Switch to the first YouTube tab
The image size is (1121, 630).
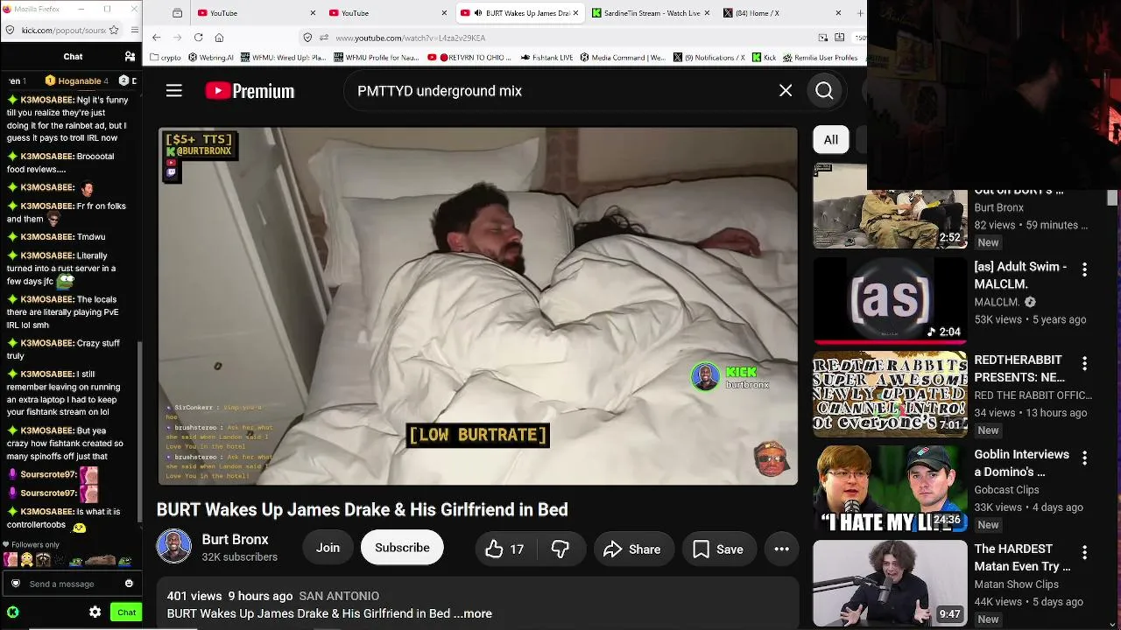coord(256,13)
